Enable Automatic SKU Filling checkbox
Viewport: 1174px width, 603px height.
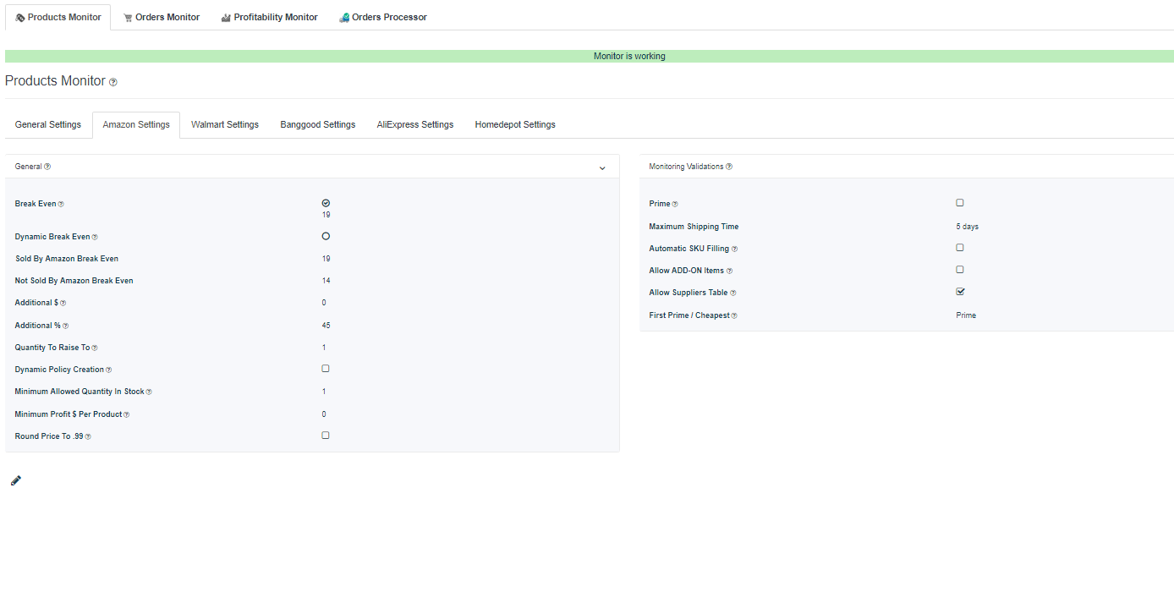tap(960, 248)
